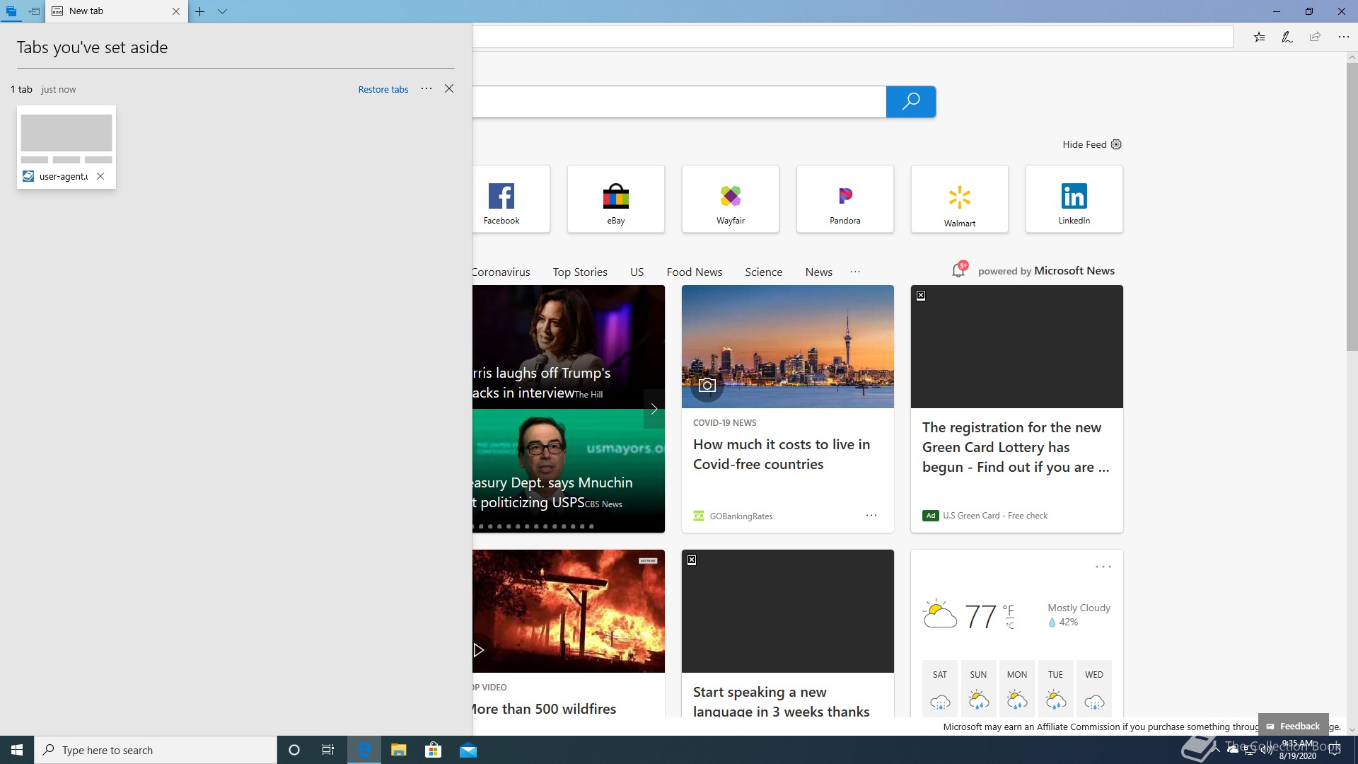Open a new tab with plus button
This screenshot has width=1358, height=764.
(x=200, y=11)
